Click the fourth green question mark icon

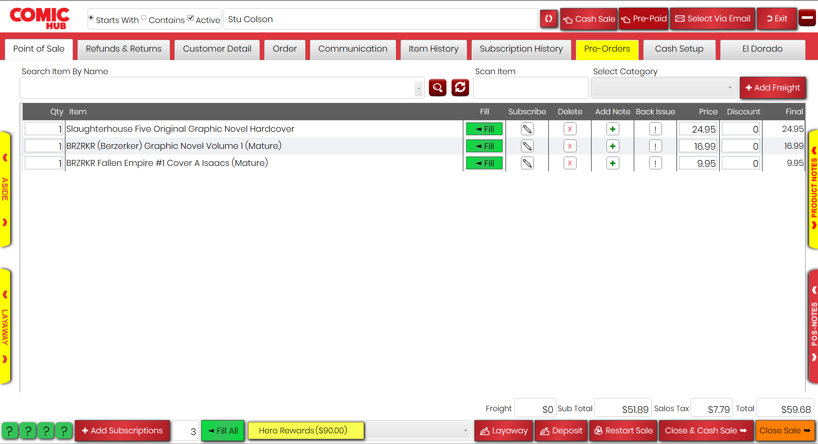tap(64, 431)
